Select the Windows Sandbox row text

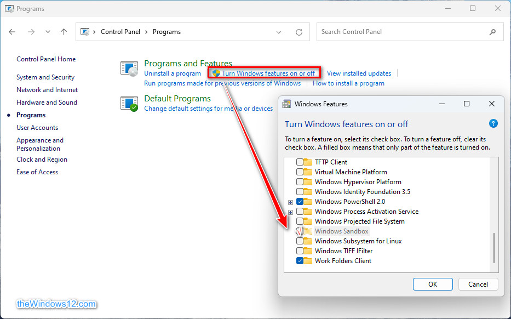(341, 231)
